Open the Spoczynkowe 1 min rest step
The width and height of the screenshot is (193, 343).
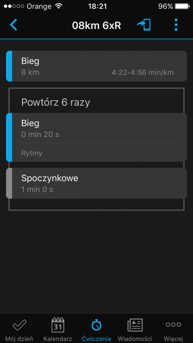(x=96, y=183)
